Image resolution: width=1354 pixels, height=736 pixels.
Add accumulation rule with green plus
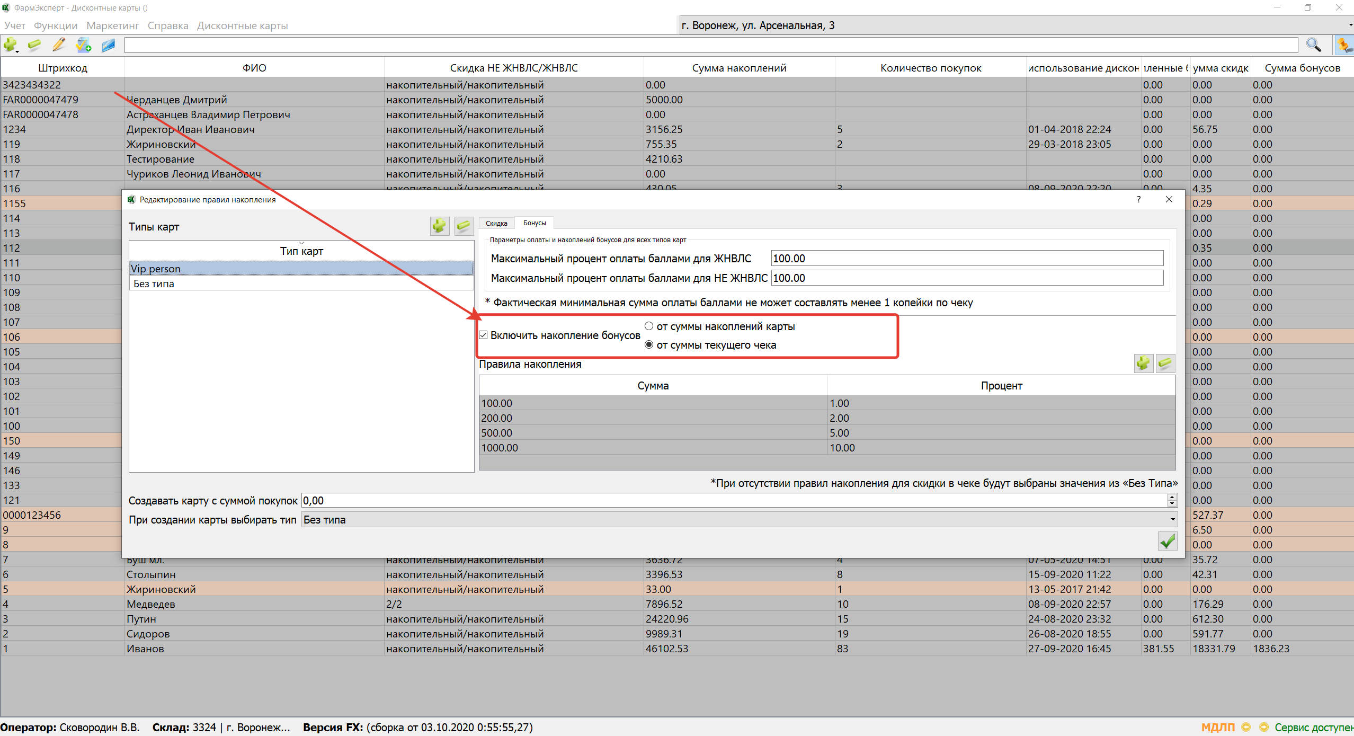click(1143, 363)
